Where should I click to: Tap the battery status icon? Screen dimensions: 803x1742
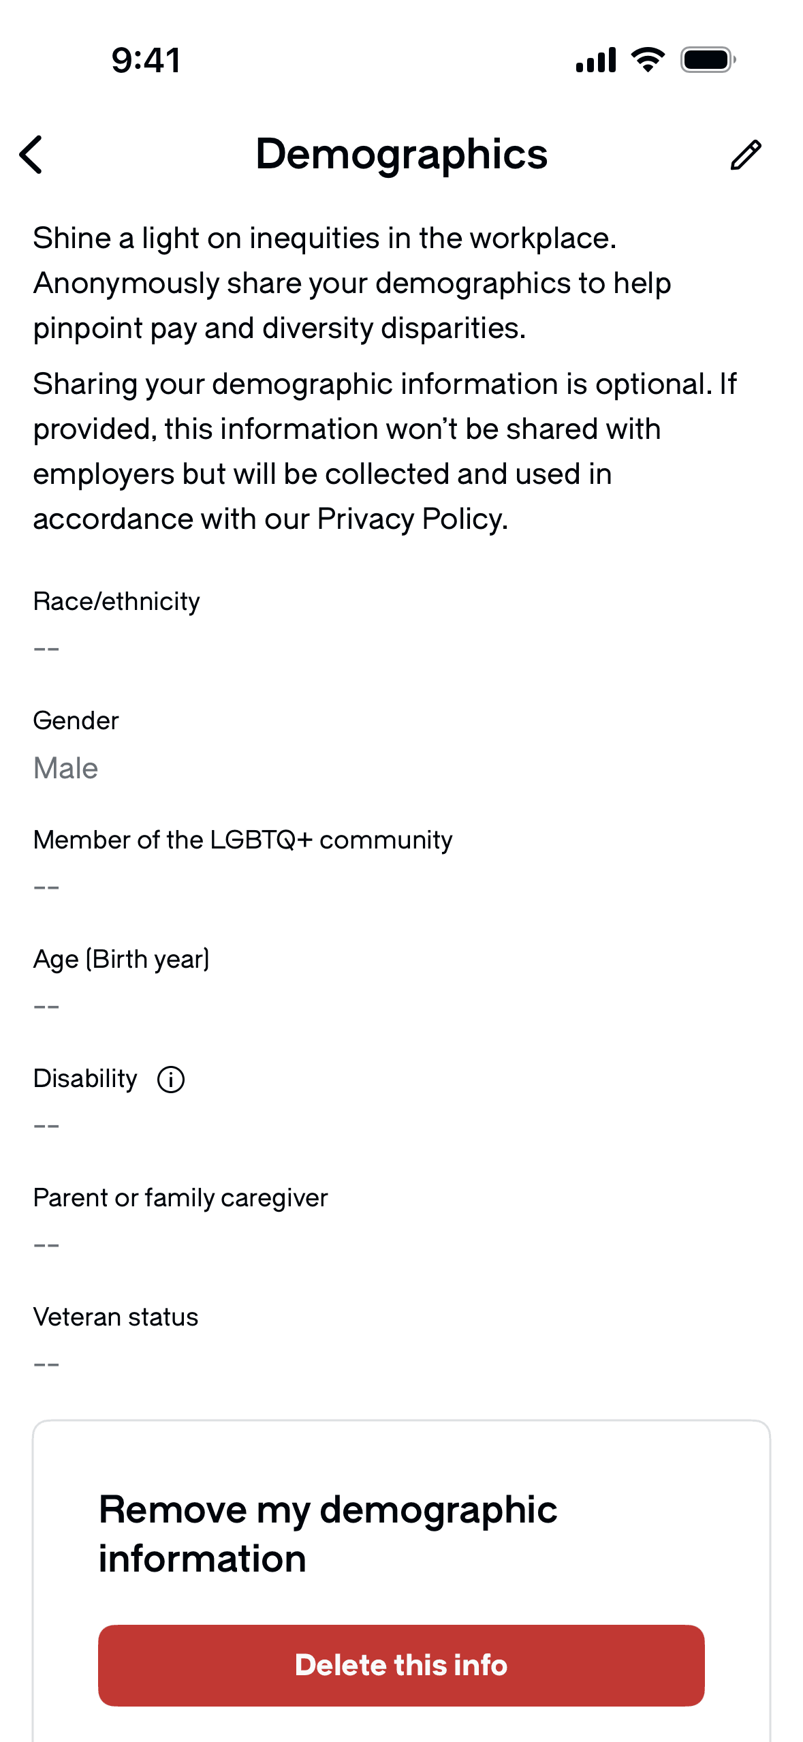708,60
